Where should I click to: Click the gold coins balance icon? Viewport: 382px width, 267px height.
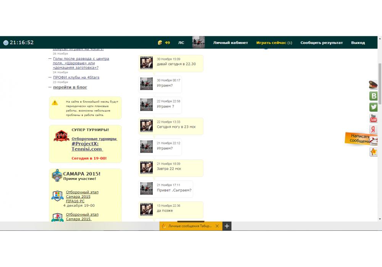point(160,43)
